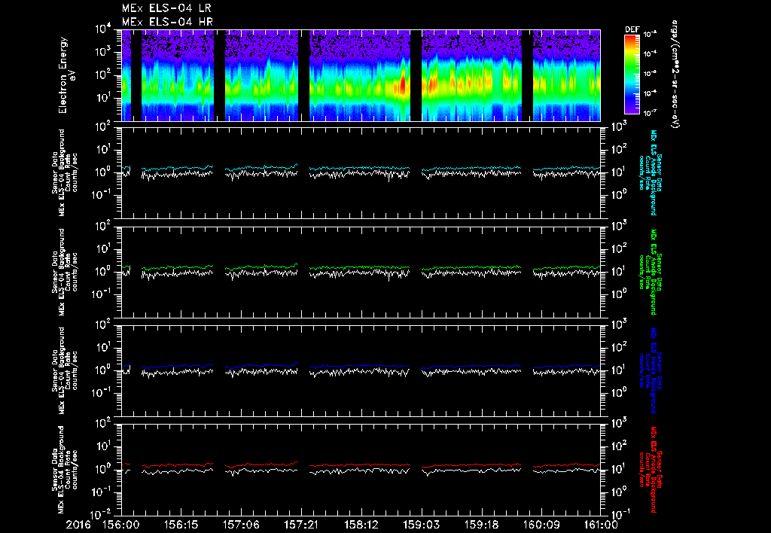
Task: Click left Background Count Rate label of red panel
Action: click(x=65, y=470)
